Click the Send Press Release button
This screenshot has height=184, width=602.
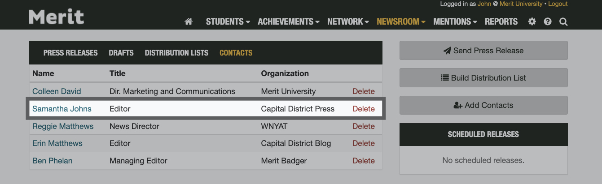point(483,51)
